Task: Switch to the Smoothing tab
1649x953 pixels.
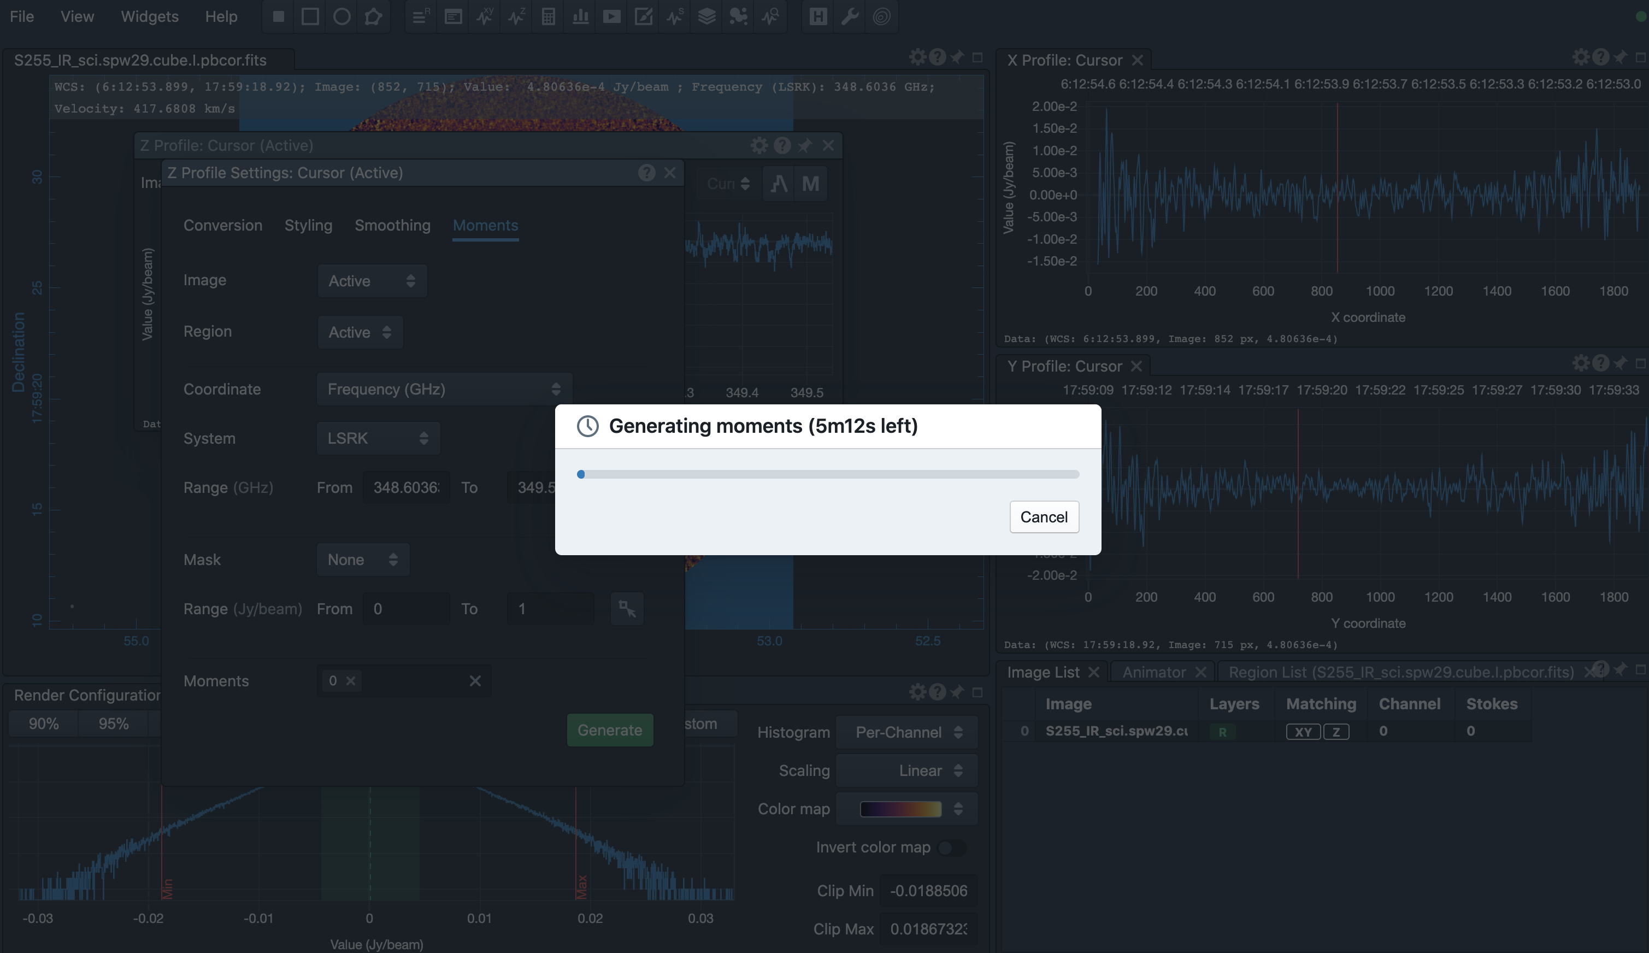Action: 393,225
